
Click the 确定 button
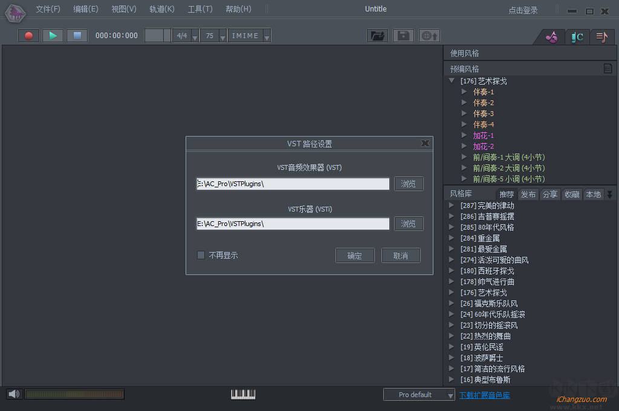point(355,256)
